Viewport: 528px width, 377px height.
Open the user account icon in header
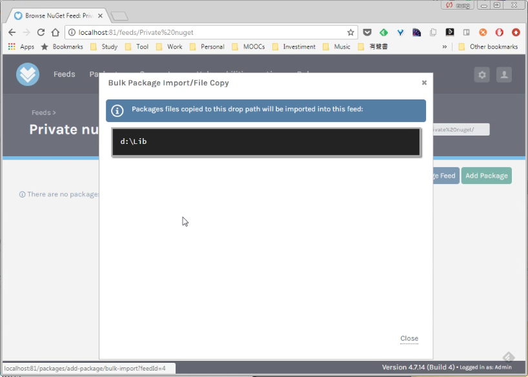pos(504,74)
